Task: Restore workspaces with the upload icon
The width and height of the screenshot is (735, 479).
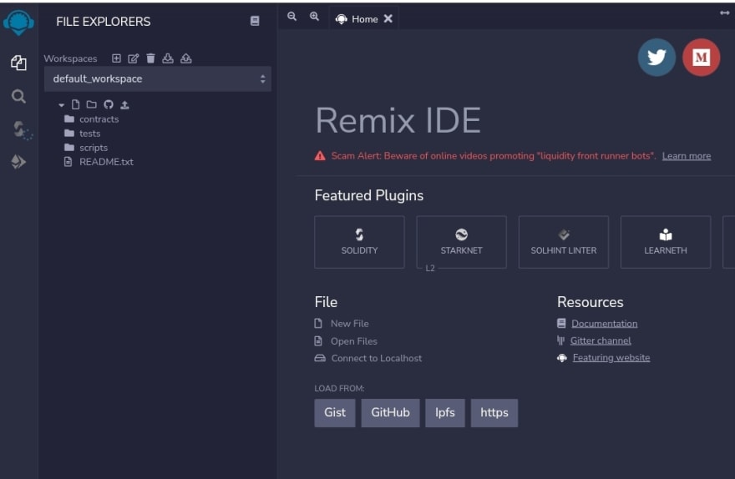Action: [x=186, y=58]
